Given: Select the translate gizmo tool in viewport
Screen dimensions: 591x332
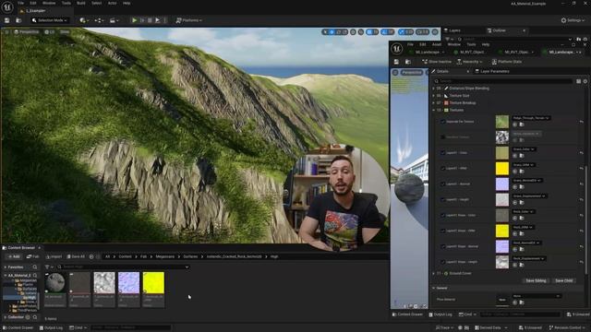Looking at the screenshot, I should (332, 32).
